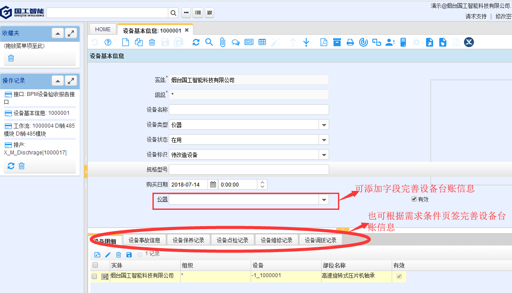Open the 设备标识 dropdown arrow

(x=324, y=155)
